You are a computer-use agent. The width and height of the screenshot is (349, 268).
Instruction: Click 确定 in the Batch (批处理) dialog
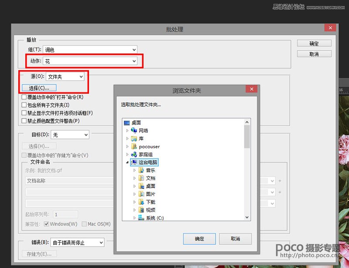tap(314, 44)
